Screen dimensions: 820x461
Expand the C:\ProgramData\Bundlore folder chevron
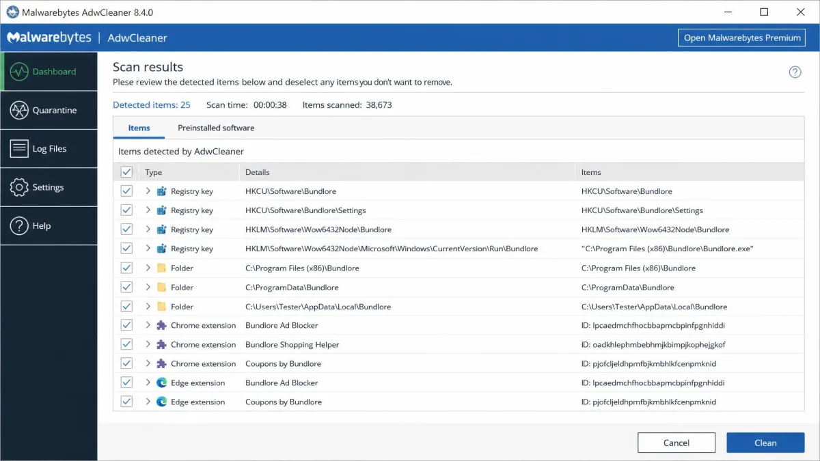(x=148, y=287)
